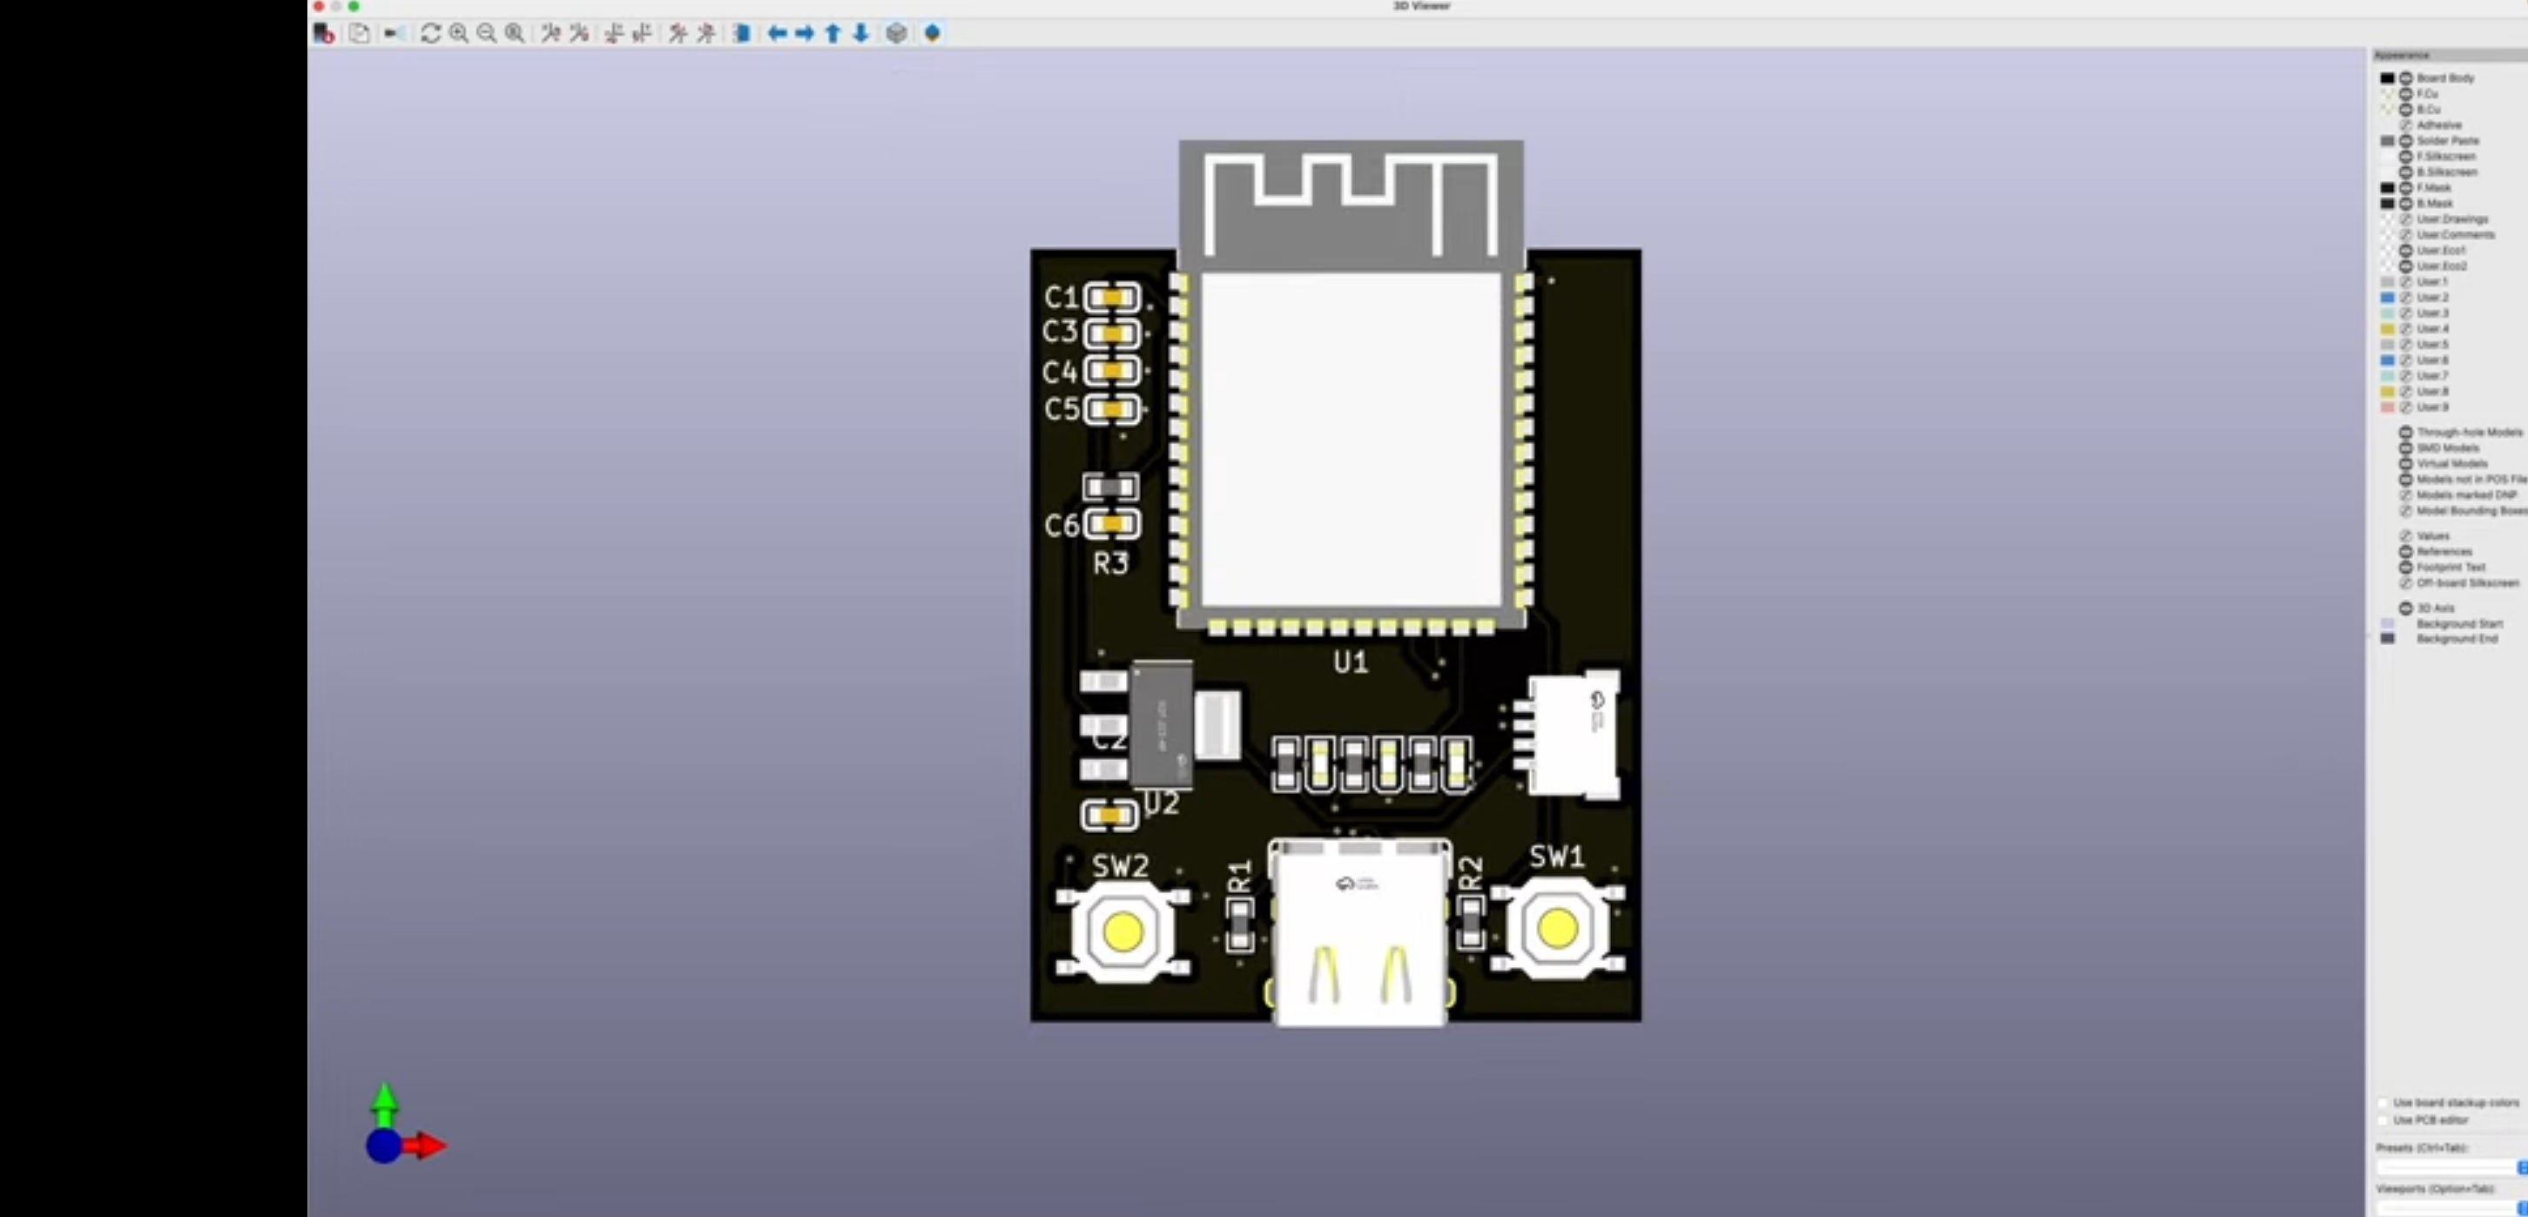This screenshot has width=2528, height=1217.
Task: Pan the board up
Action: point(833,33)
